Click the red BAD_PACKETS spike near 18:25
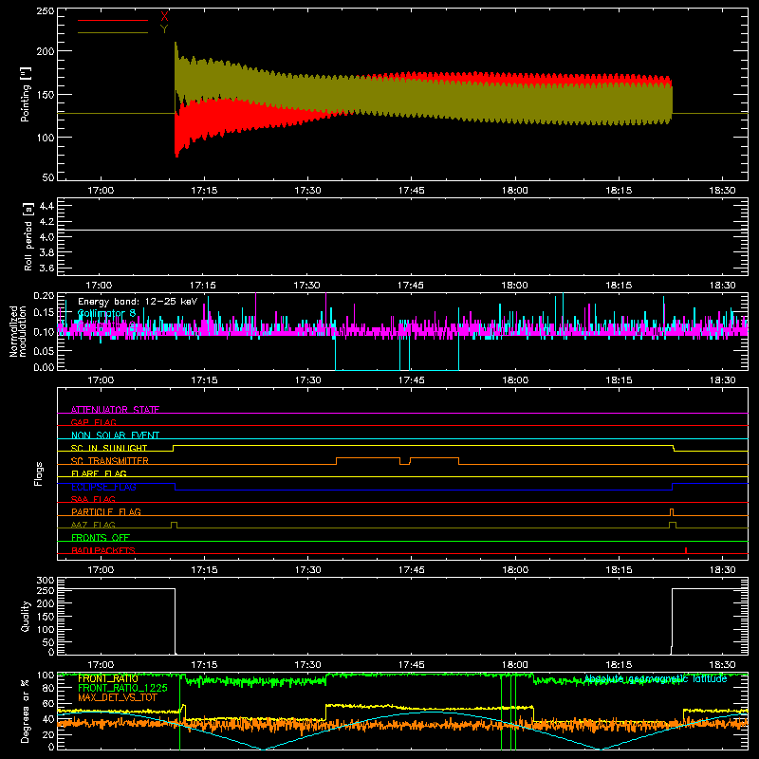Viewport: 759px width, 759px height. (686, 550)
